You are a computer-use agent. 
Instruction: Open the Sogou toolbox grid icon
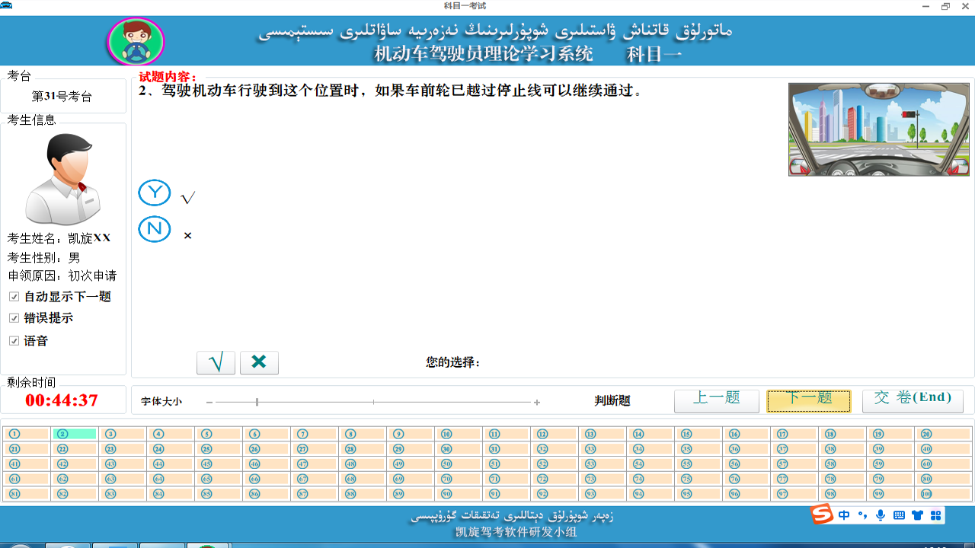tap(935, 515)
